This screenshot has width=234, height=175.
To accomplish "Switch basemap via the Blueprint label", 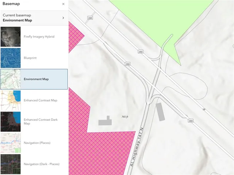I will (x=30, y=58).
